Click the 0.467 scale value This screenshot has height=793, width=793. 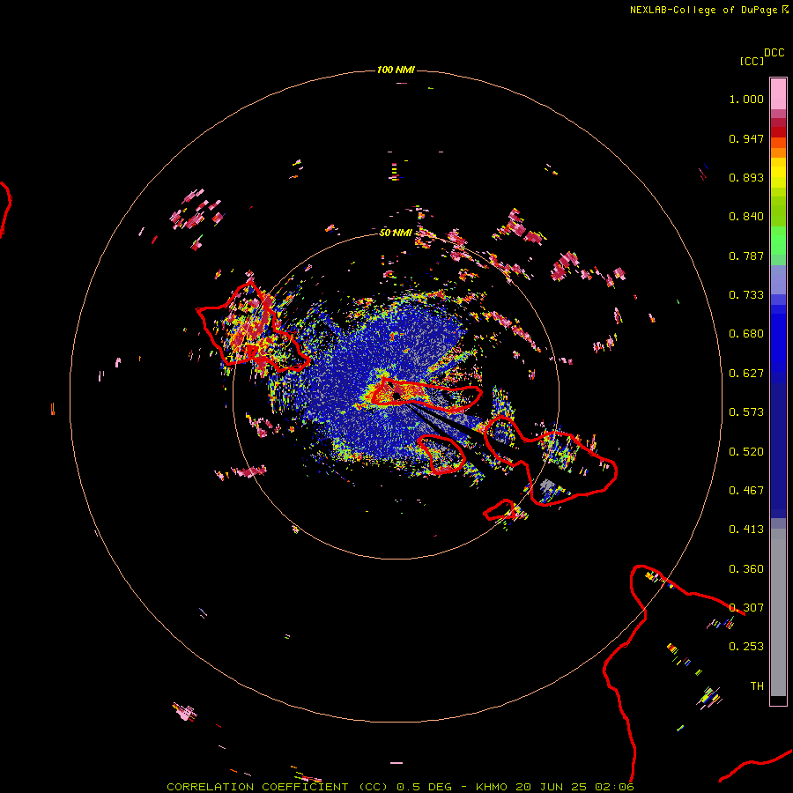click(x=746, y=491)
